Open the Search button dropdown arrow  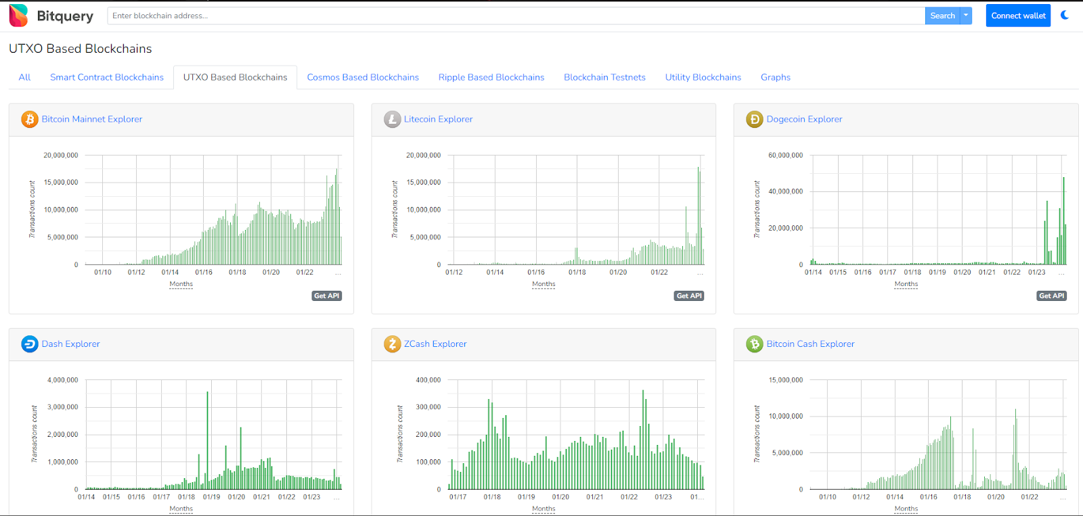pyautogui.click(x=966, y=16)
